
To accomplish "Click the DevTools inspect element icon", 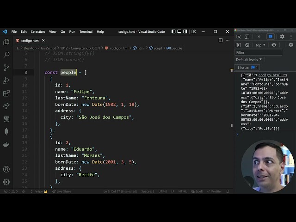I will click(239, 37).
